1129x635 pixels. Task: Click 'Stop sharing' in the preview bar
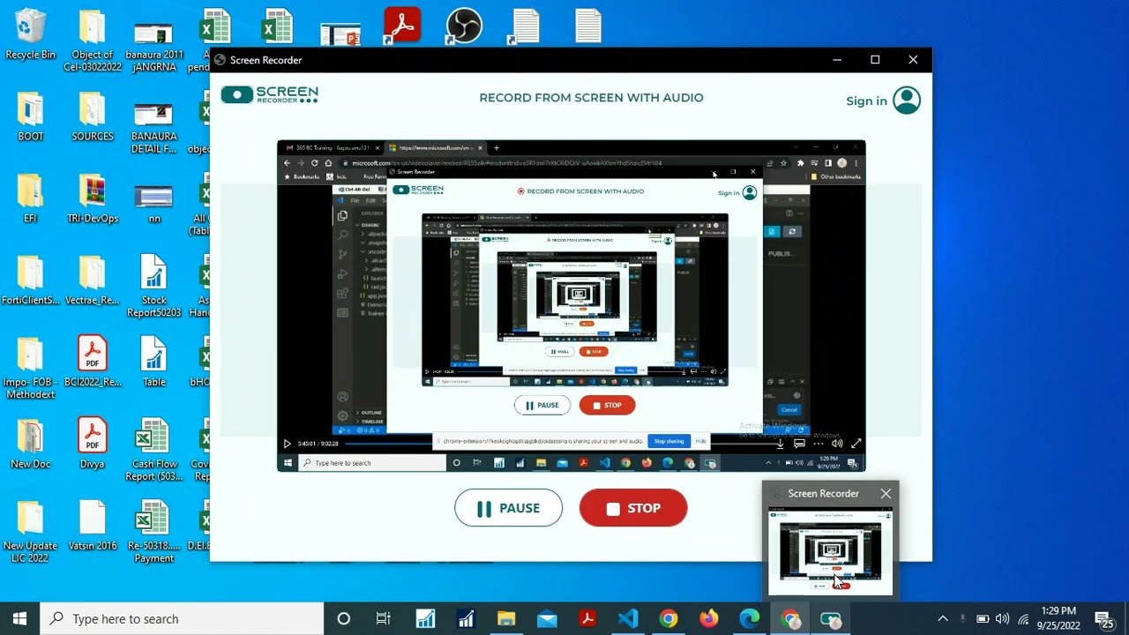pyautogui.click(x=669, y=441)
